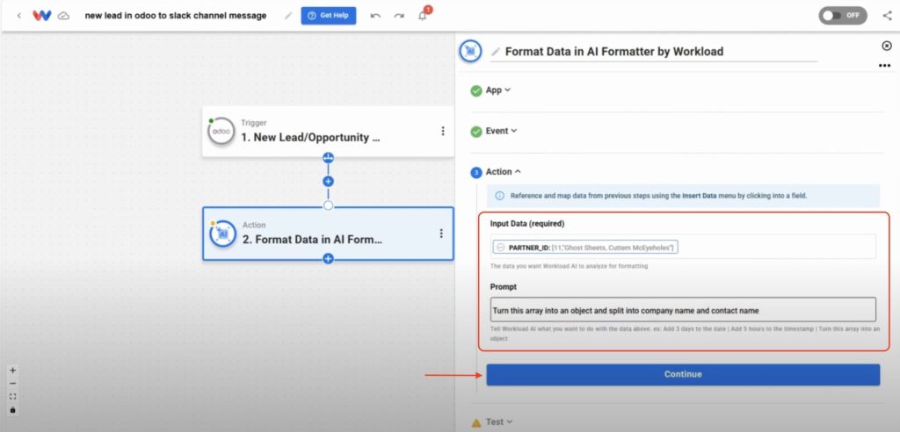
Task: Zoom out on the canvas
Action: click(12, 384)
